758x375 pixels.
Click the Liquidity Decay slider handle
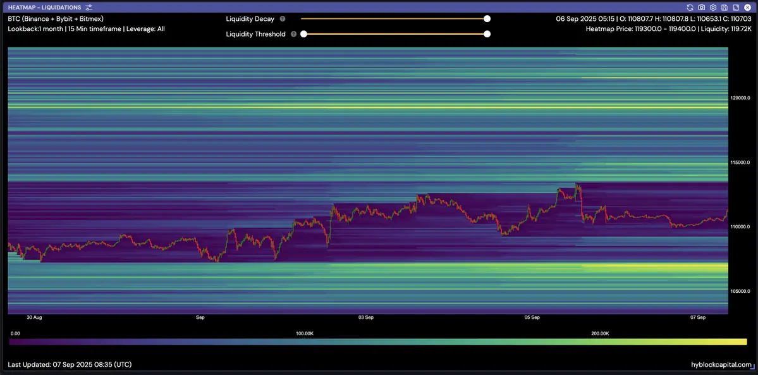[x=487, y=19]
